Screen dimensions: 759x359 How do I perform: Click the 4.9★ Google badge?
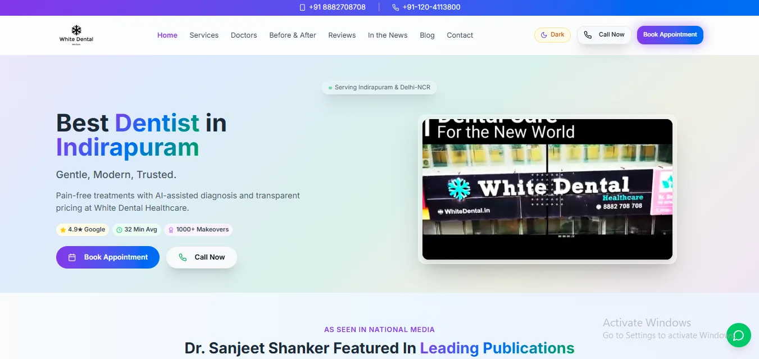tap(83, 230)
